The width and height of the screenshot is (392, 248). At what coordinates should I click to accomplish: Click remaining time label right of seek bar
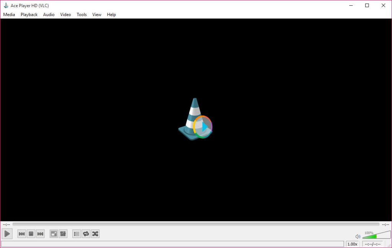[x=385, y=225]
